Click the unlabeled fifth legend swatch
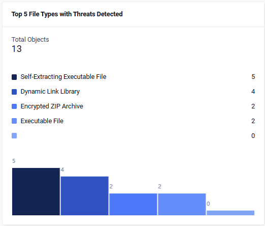265x226 pixels. [14, 136]
